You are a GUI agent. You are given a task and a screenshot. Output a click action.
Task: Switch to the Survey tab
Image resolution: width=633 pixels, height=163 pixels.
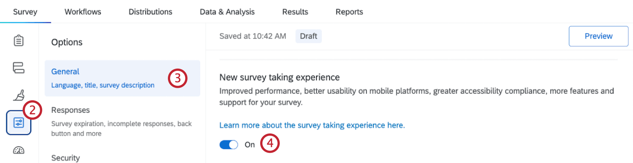click(25, 12)
